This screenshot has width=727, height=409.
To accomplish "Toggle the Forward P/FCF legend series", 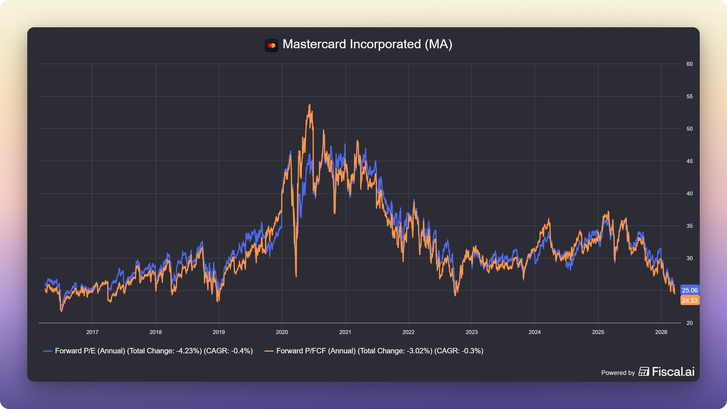I will point(379,351).
